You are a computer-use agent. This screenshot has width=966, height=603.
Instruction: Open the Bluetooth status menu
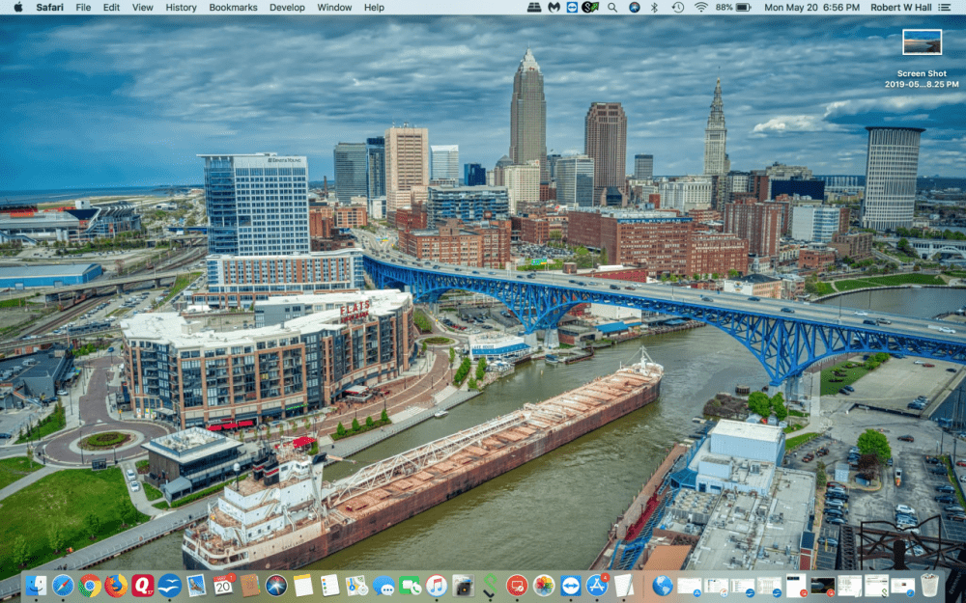point(655,8)
